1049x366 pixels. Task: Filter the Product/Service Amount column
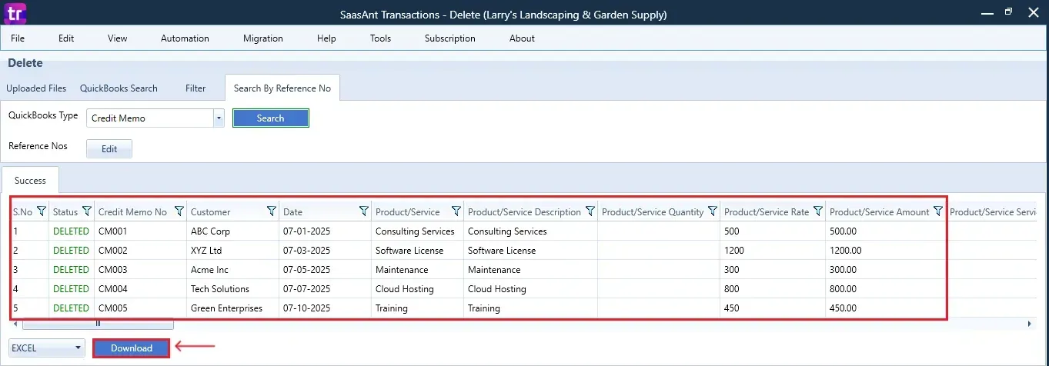click(x=938, y=211)
